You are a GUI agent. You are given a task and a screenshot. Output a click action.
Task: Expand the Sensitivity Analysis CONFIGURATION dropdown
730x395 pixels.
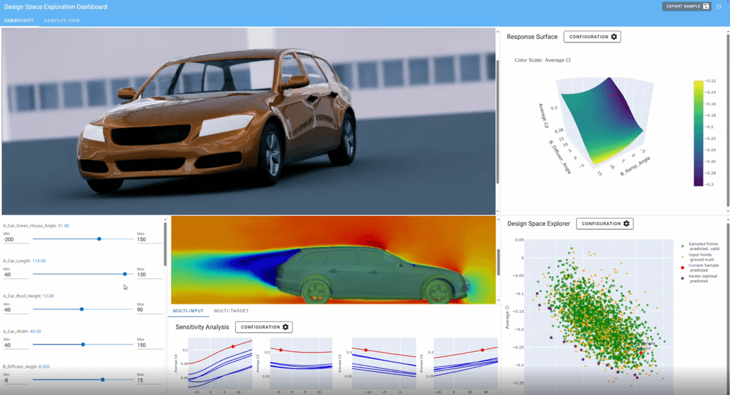coord(263,327)
